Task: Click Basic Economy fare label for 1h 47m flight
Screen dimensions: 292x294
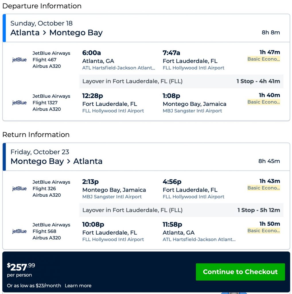Action: click(x=264, y=59)
